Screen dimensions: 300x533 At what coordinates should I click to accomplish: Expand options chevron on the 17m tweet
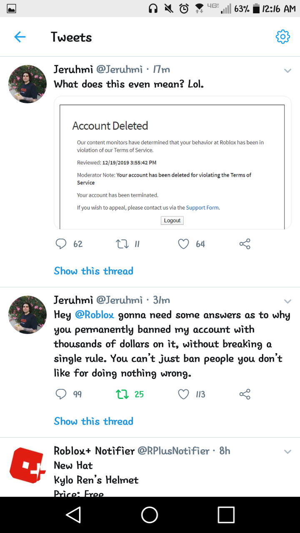click(x=287, y=71)
